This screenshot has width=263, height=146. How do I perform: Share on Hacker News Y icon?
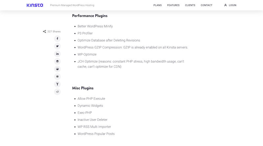pos(57,84)
